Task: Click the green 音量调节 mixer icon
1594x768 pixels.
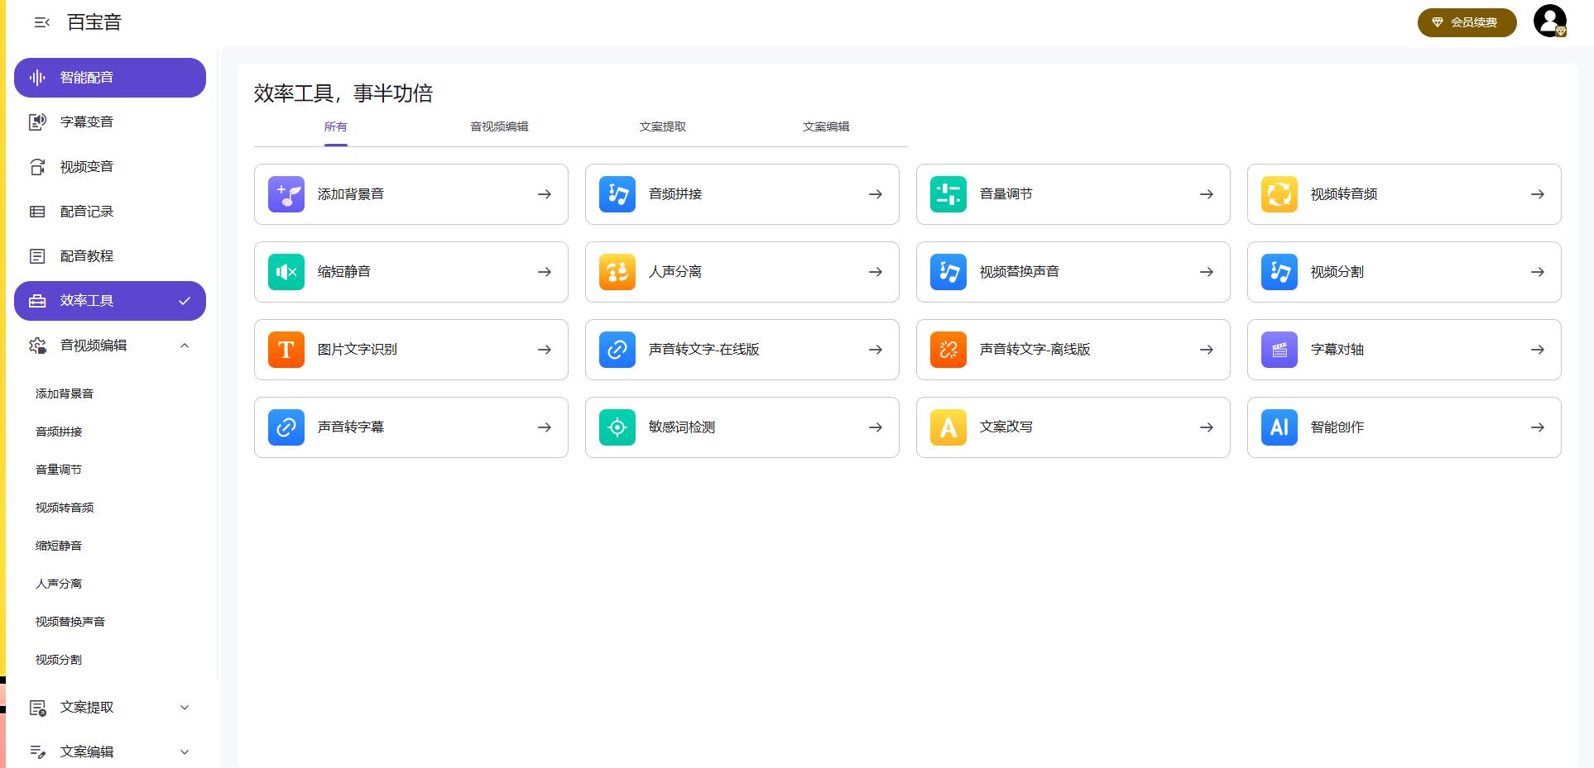Action: (948, 194)
